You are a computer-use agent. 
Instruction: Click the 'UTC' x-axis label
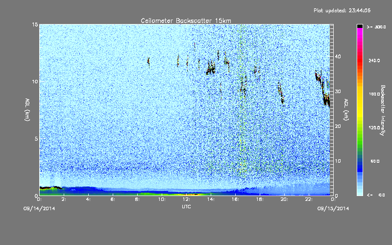coord(186,206)
